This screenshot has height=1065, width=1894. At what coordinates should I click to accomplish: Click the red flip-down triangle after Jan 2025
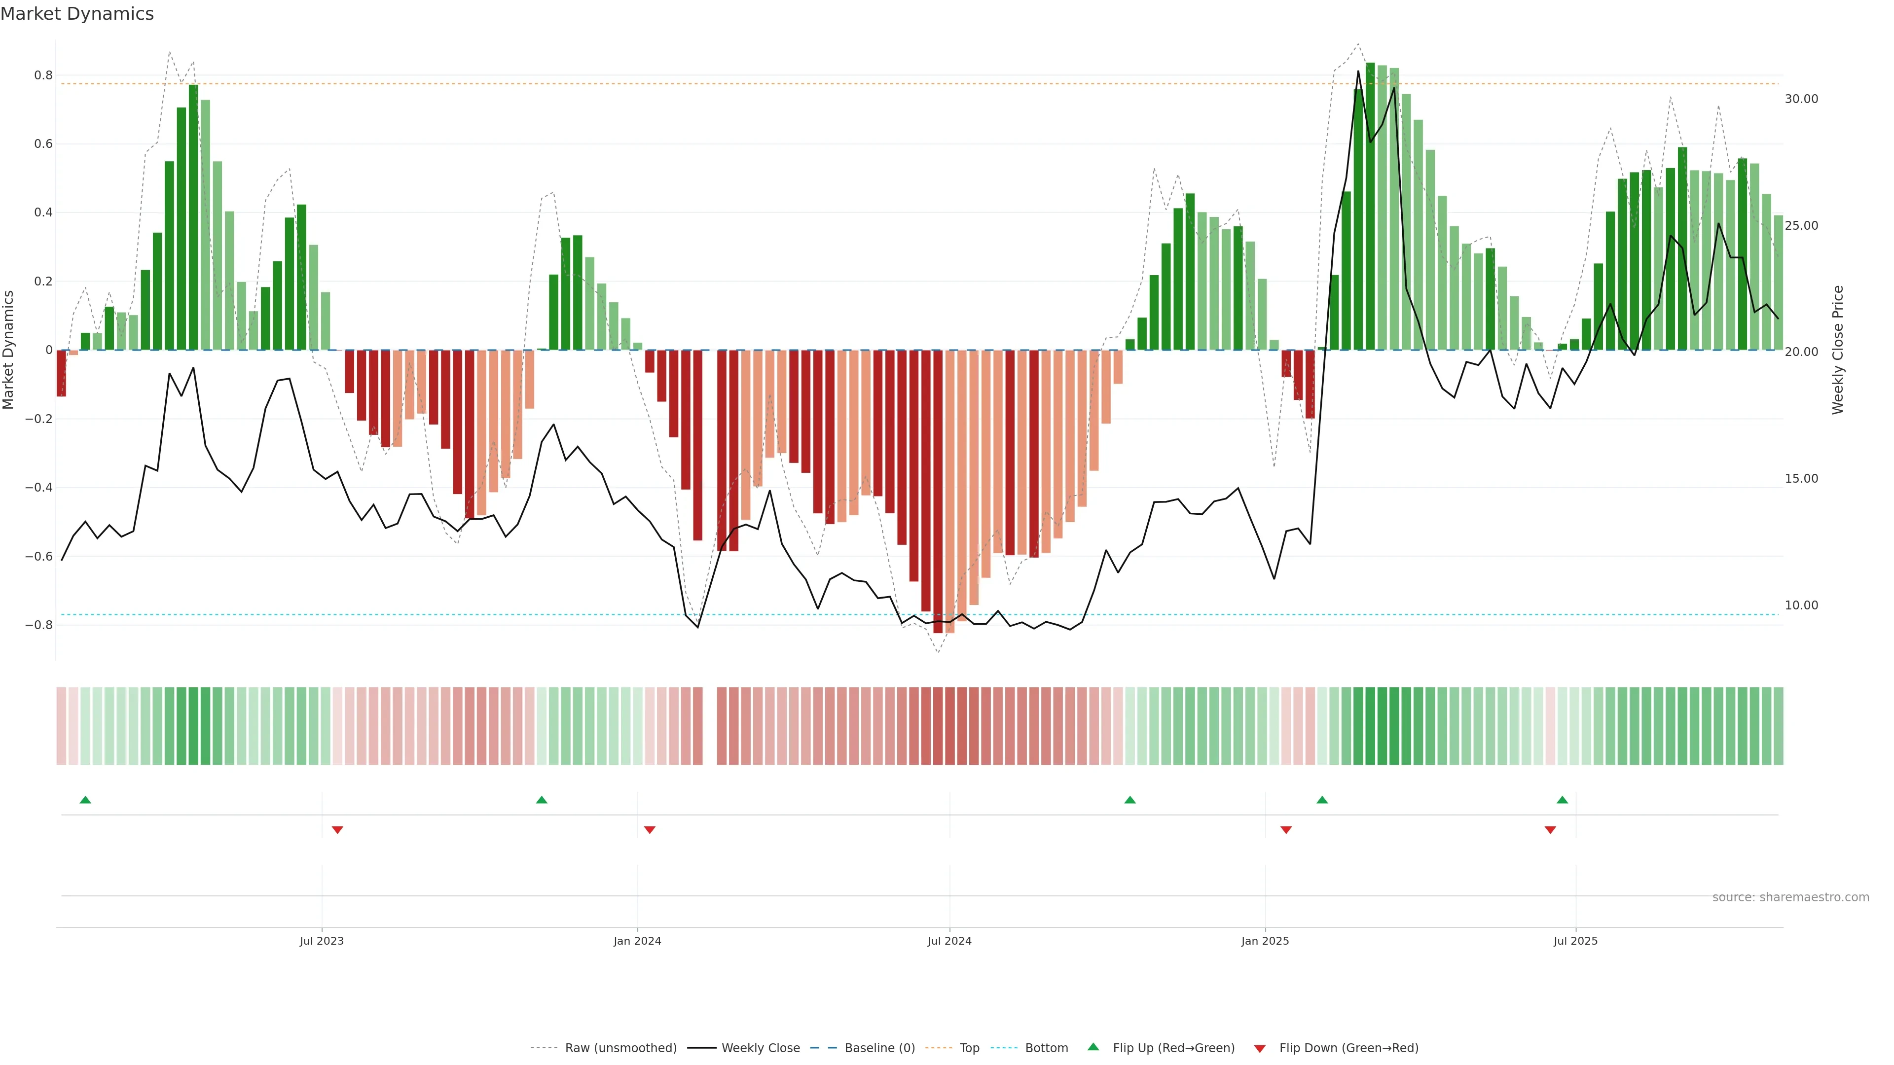pyautogui.click(x=1286, y=830)
